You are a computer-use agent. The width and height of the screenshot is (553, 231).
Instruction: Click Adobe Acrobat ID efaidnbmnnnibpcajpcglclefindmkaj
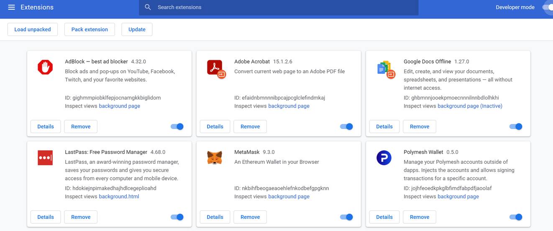pyautogui.click(x=280, y=98)
